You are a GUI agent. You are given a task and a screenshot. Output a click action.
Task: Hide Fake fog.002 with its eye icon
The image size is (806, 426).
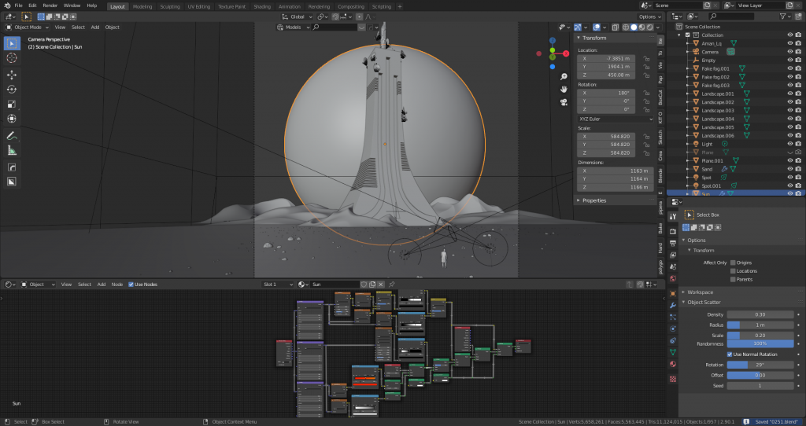(x=790, y=77)
